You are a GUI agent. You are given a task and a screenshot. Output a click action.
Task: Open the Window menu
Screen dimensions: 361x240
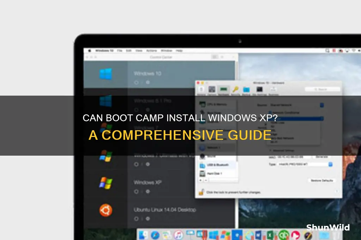click(x=166, y=50)
